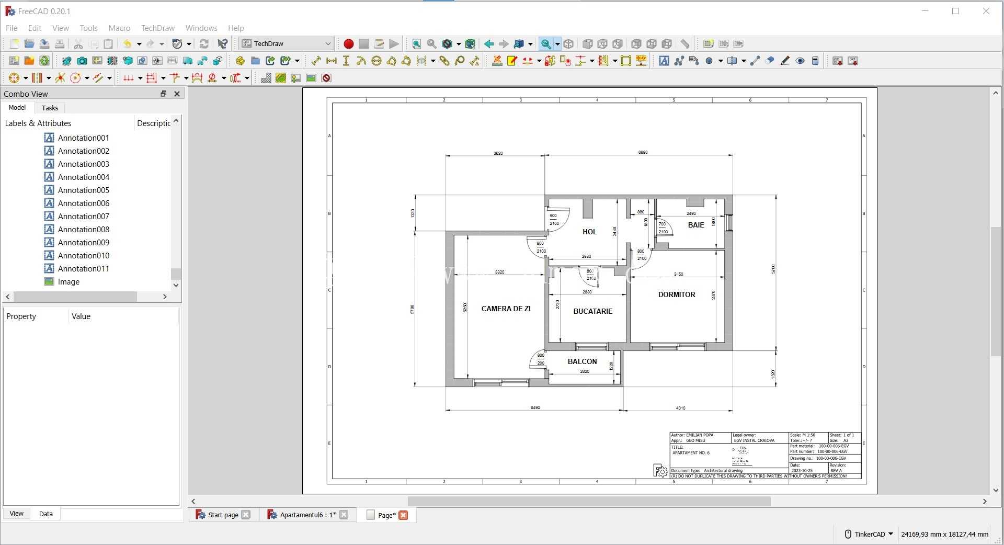Click Fit All view icon
1004x545 pixels.
pyautogui.click(x=416, y=44)
